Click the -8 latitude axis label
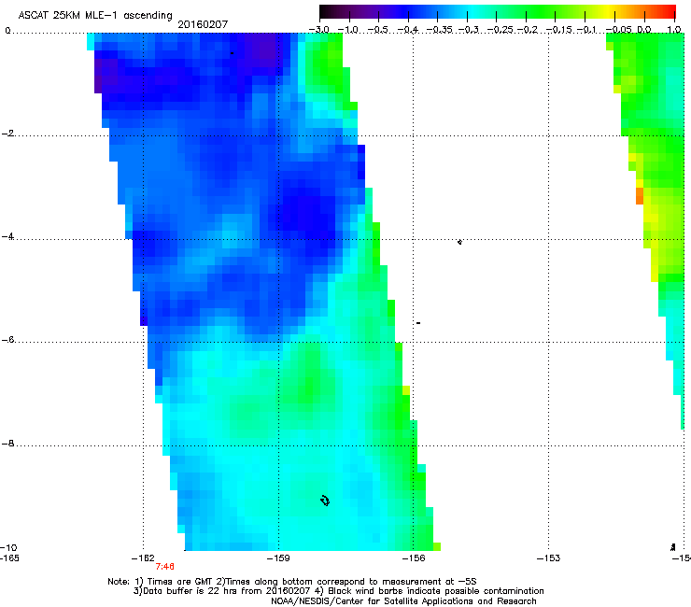The image size is (691, 607). (x=7, y=444)
